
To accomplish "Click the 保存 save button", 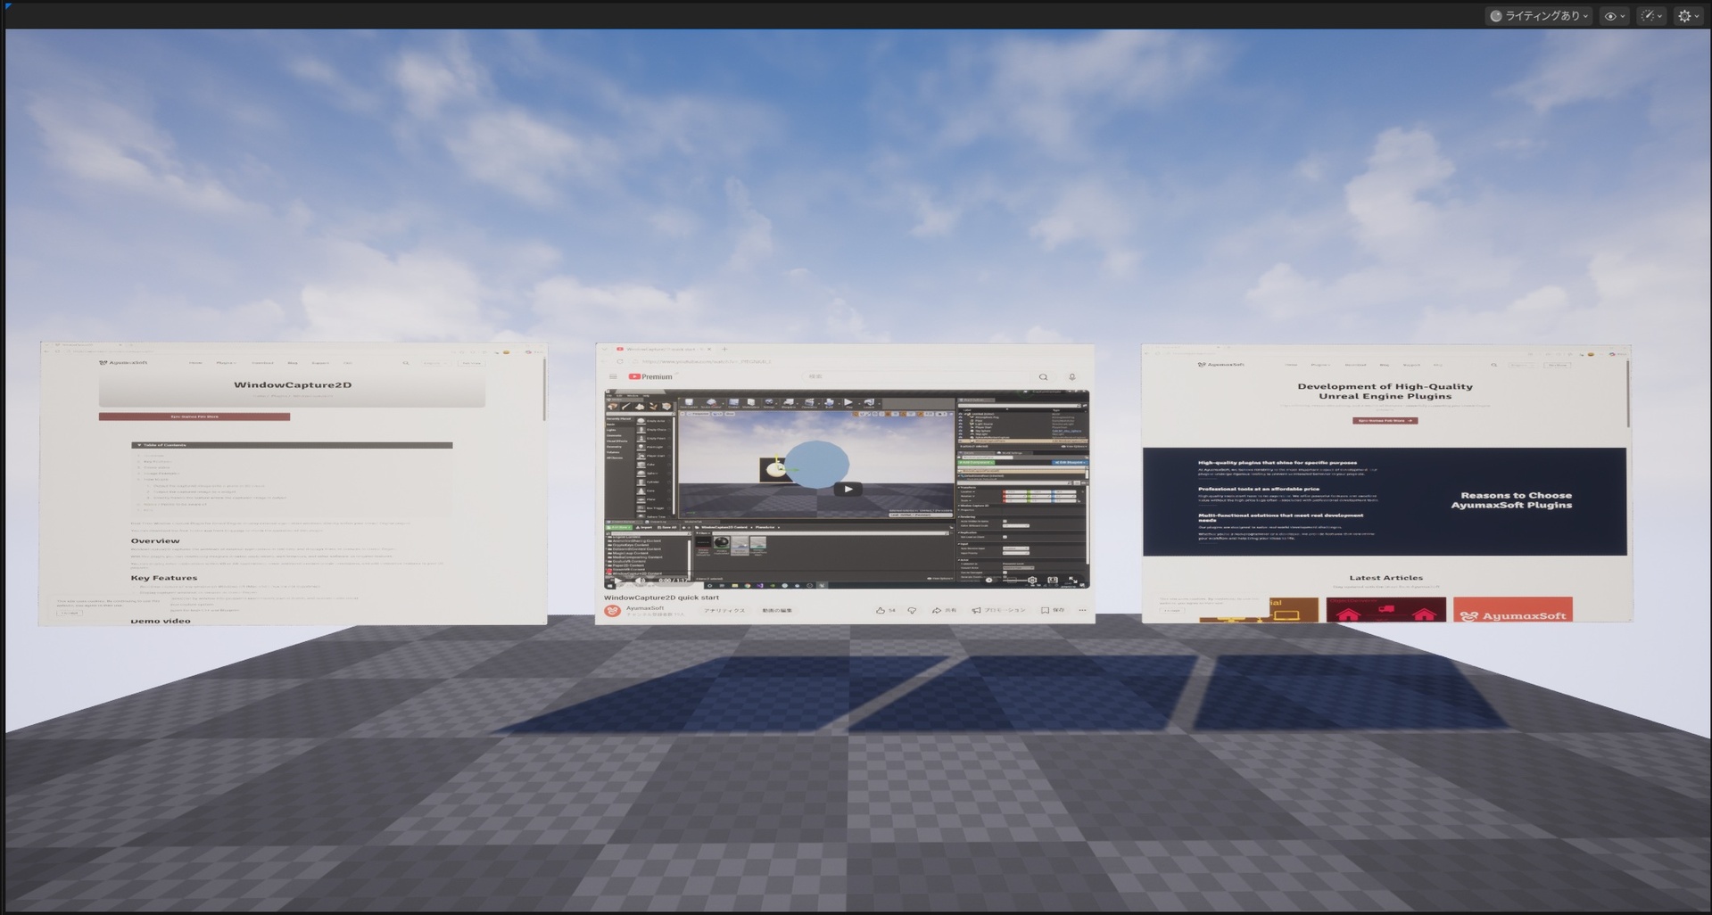I will (1053, 610).
